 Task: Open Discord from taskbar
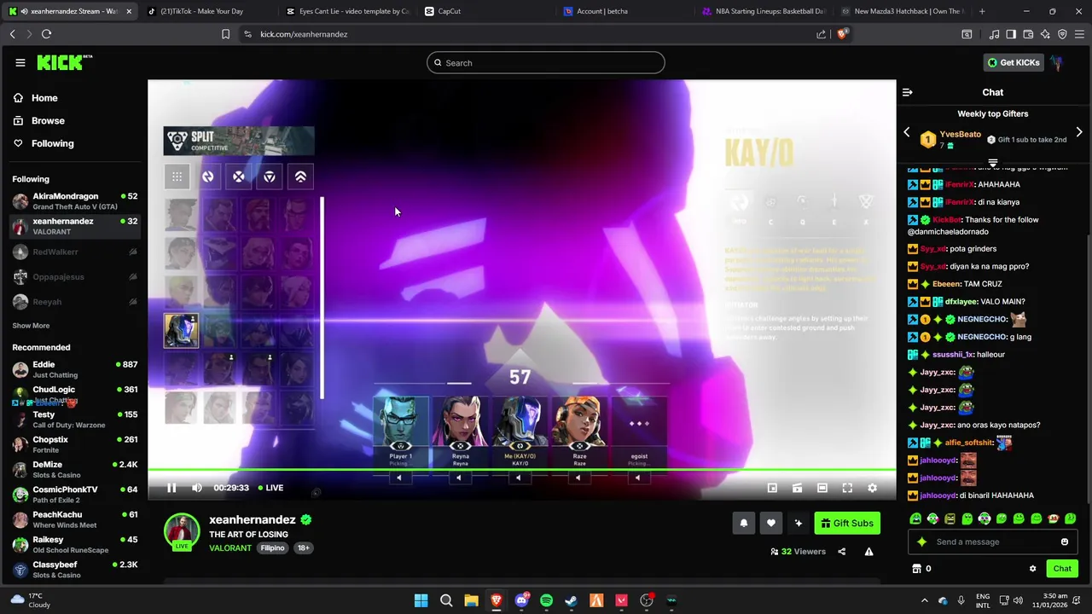pos(521,601)
